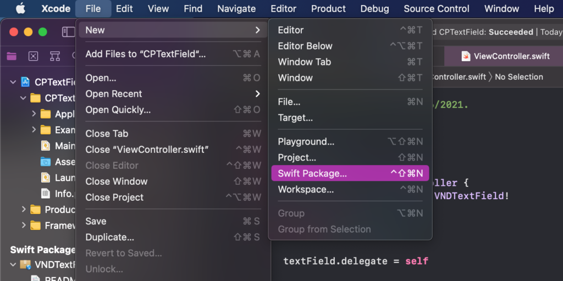The height and width of the screenshot is (281, 563).
Task: Choose Close Project
Action: 173,197
